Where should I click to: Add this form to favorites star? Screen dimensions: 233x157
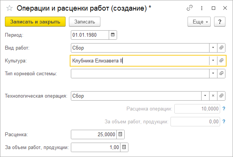pyautogui.click(x=9, y=8)
